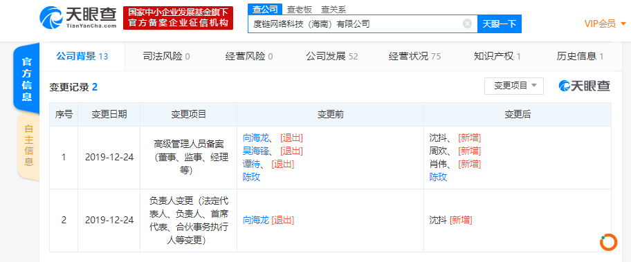Click 2019-12-24 date in row 2
Screen dimensions: 631x262
click(109, 221)
